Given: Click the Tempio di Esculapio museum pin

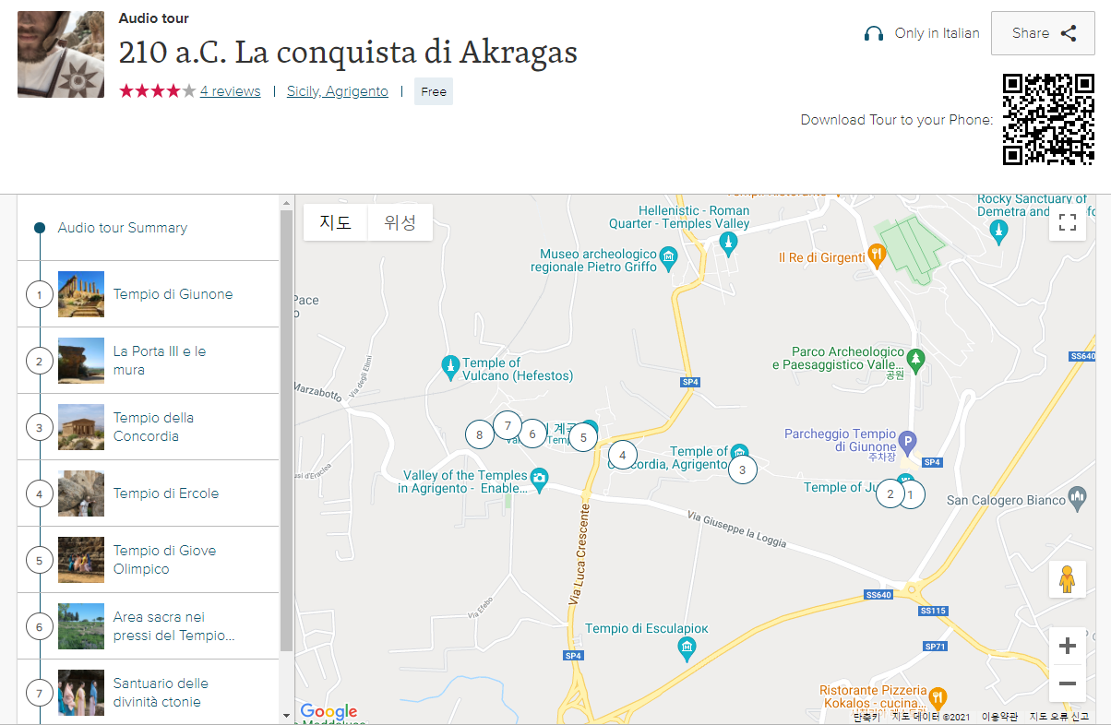Looking at the screenshot, I should click(687, 650).
